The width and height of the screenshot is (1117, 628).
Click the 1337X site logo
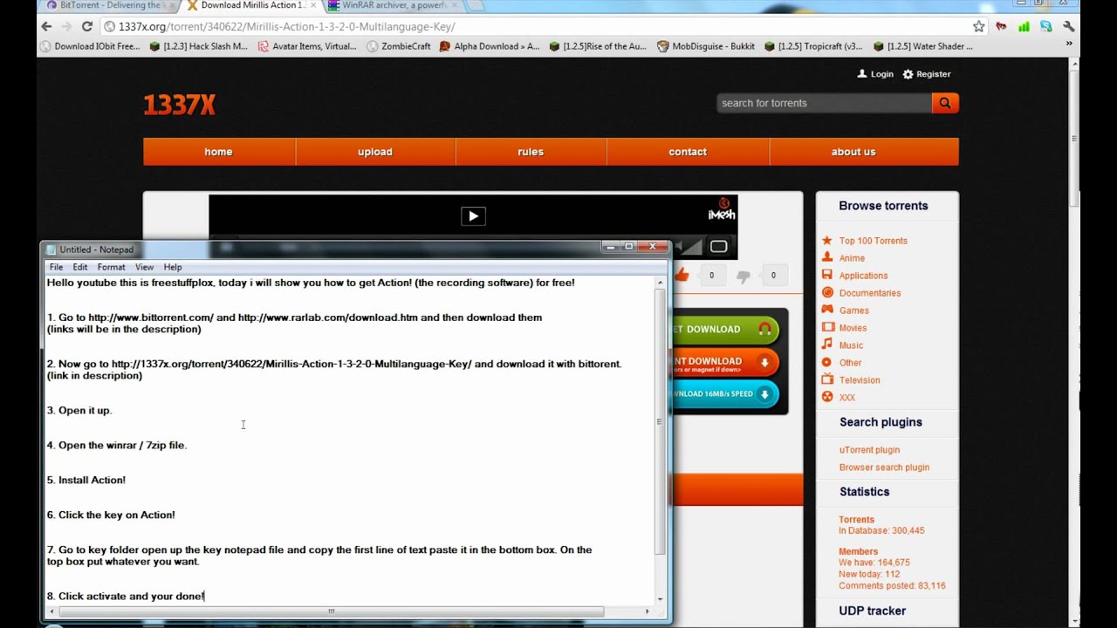pos(179,105)
